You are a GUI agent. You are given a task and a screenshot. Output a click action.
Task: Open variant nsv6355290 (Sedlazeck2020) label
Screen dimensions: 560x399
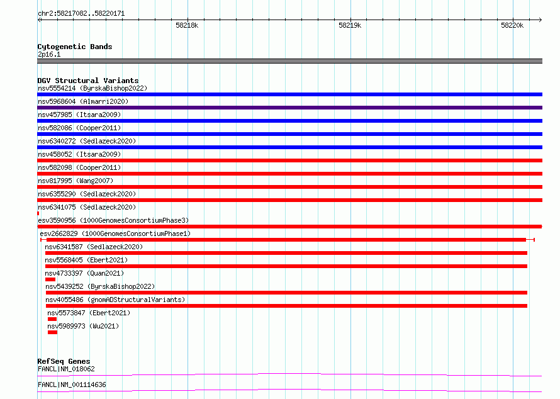point(87,194)
